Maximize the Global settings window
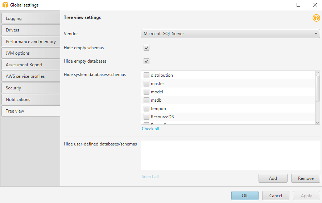Viewport: 322px width, 203px height. (x=298, y=5)
